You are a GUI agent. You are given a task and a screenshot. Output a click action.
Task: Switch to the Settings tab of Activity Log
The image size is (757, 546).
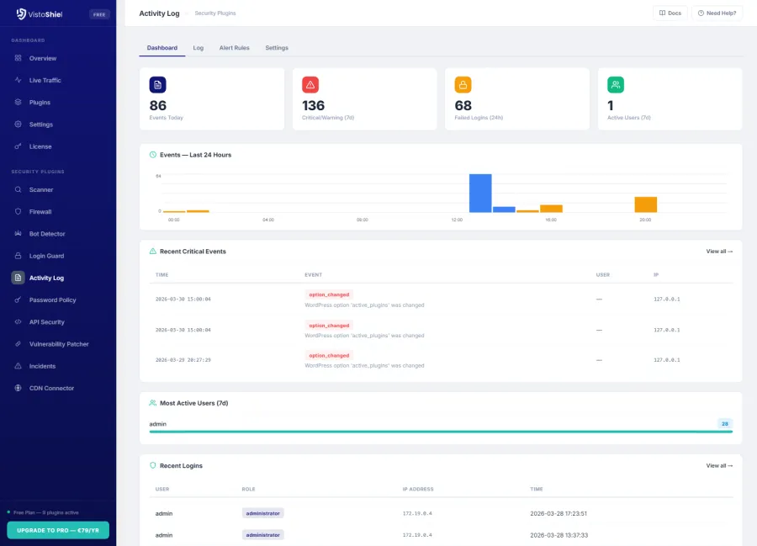(x=276, y=48)
